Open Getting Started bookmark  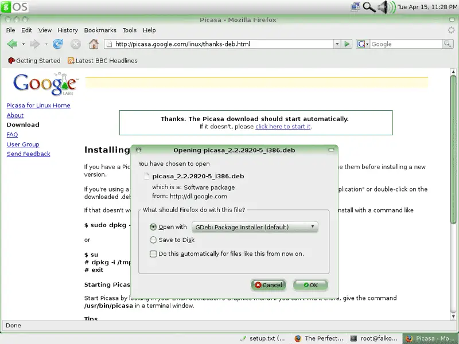click(x=34, y=61)
